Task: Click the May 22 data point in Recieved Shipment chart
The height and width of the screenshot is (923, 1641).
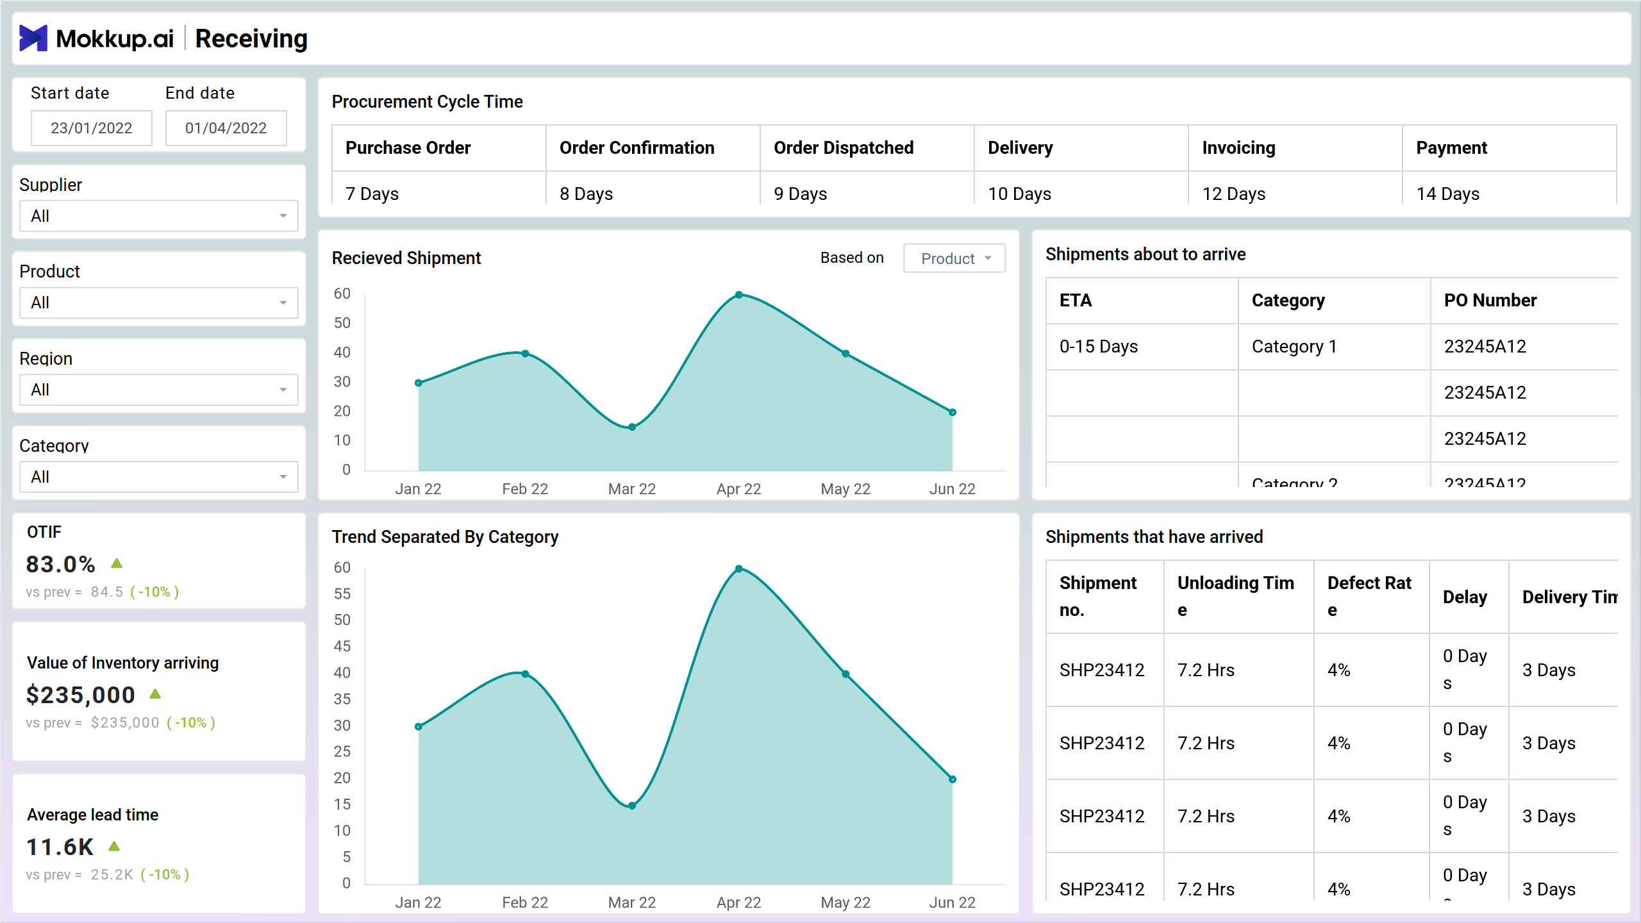Action: [845, 354]
